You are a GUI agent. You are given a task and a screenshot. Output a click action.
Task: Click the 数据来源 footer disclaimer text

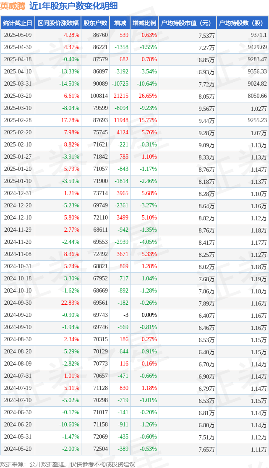tap(68, 464)
